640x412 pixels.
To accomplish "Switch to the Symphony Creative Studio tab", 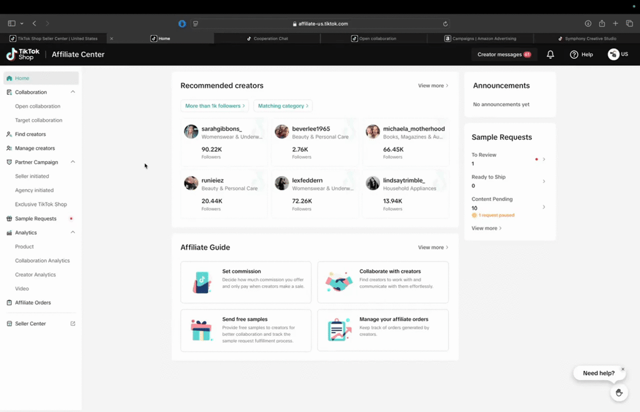I will (587, 39).
